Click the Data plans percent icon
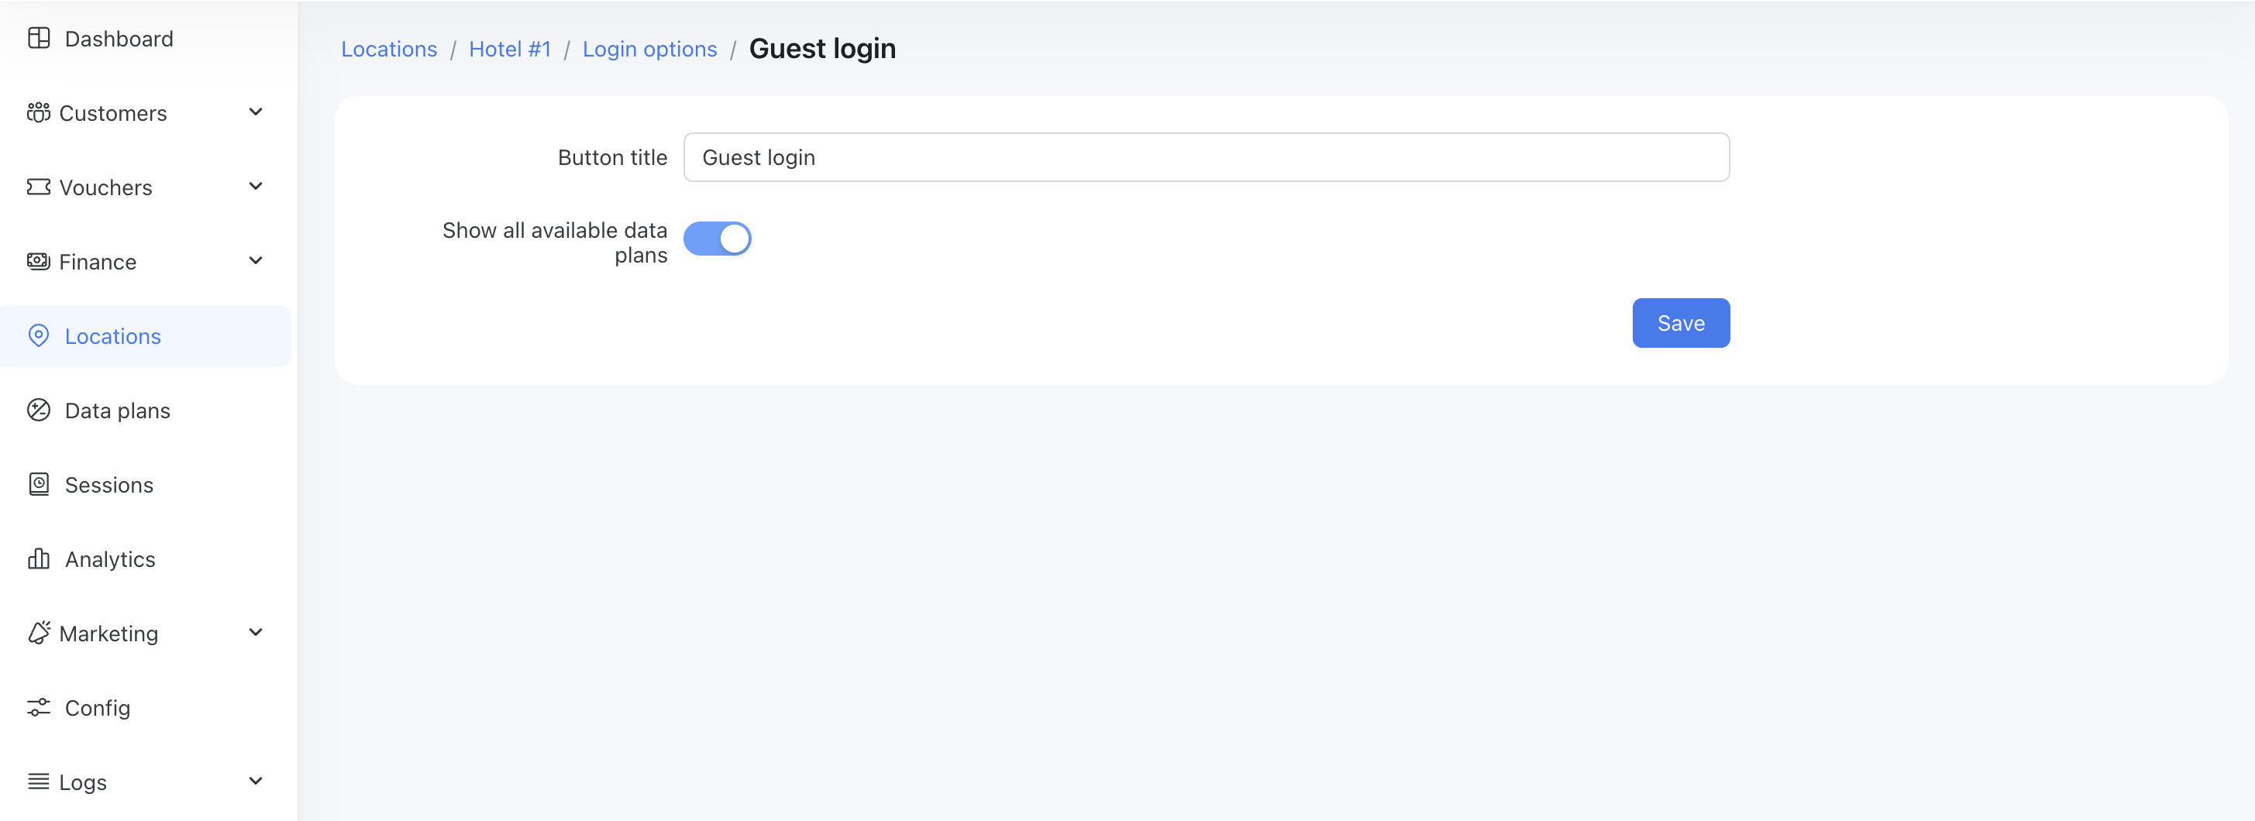The width and height of the screenshot is (2255, 821). (39, 410)
